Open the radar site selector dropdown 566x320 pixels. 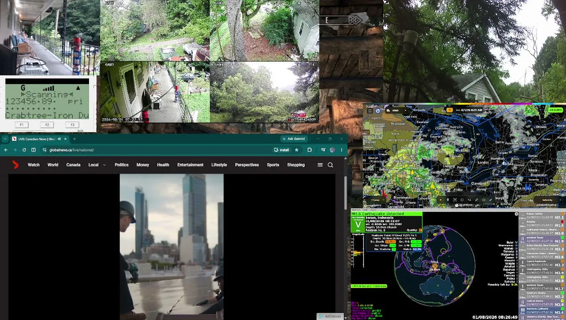click(396, 111)
